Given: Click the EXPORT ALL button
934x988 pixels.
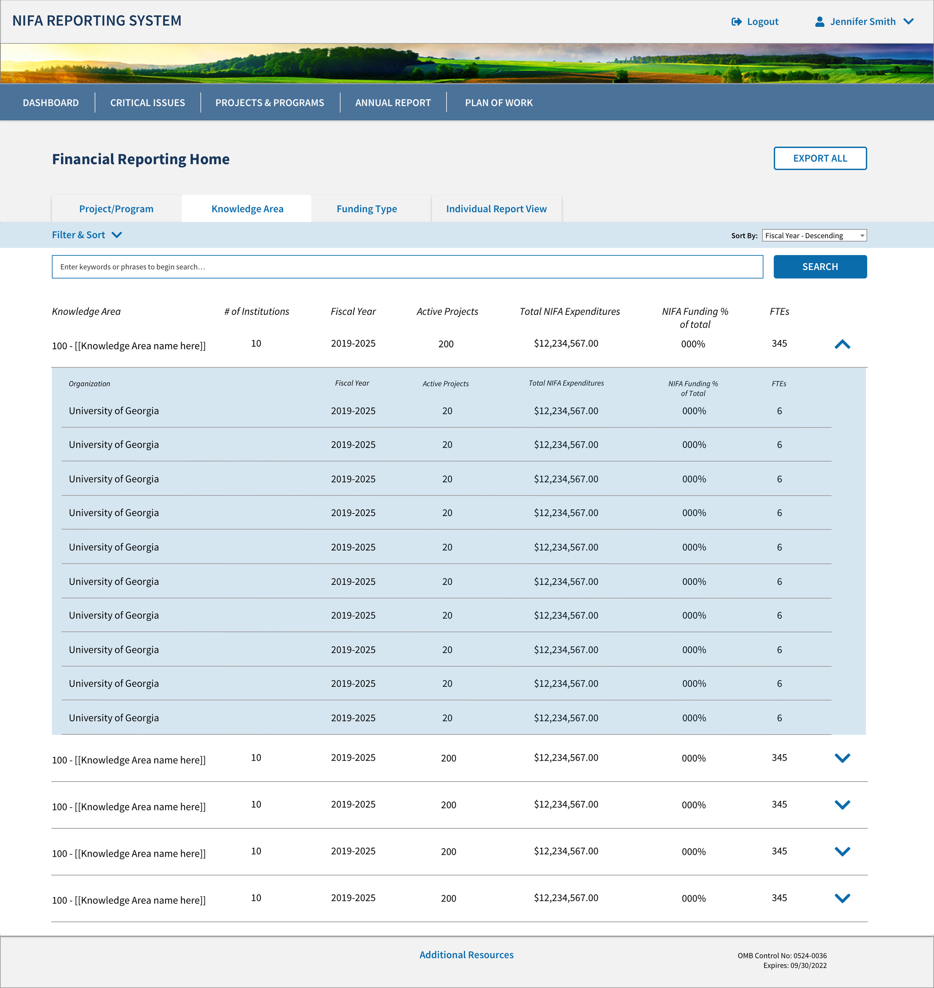Looking at the screenshot, I should [x=819, y=159].
